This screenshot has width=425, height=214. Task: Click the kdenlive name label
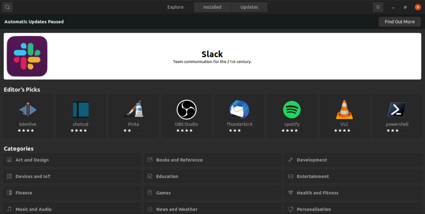(x=28, y=124)
